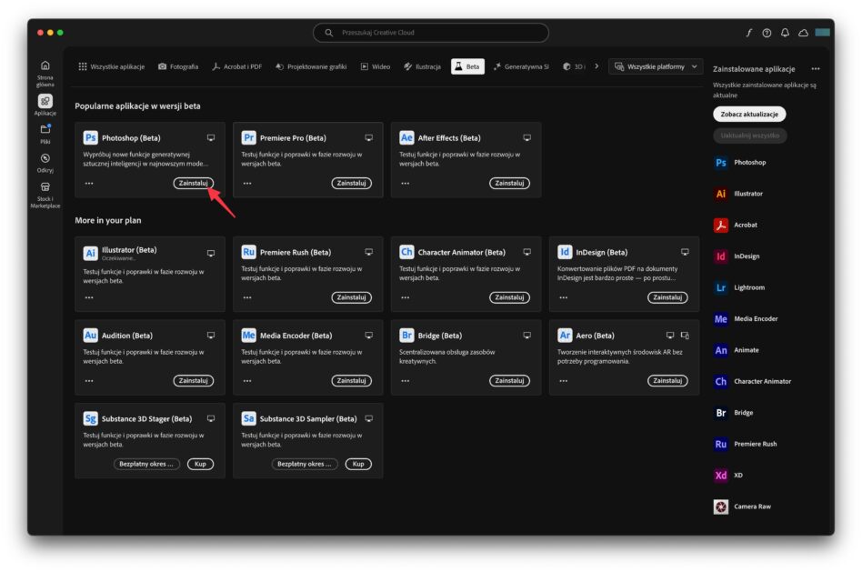Install Premiere Pro (Beta) with Zainstaluj
This screenshot has width=862, height=572.
coord(351,183)
